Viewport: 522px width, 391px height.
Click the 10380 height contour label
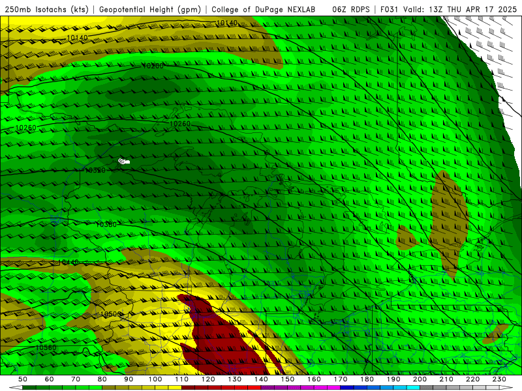pos(106,224)
